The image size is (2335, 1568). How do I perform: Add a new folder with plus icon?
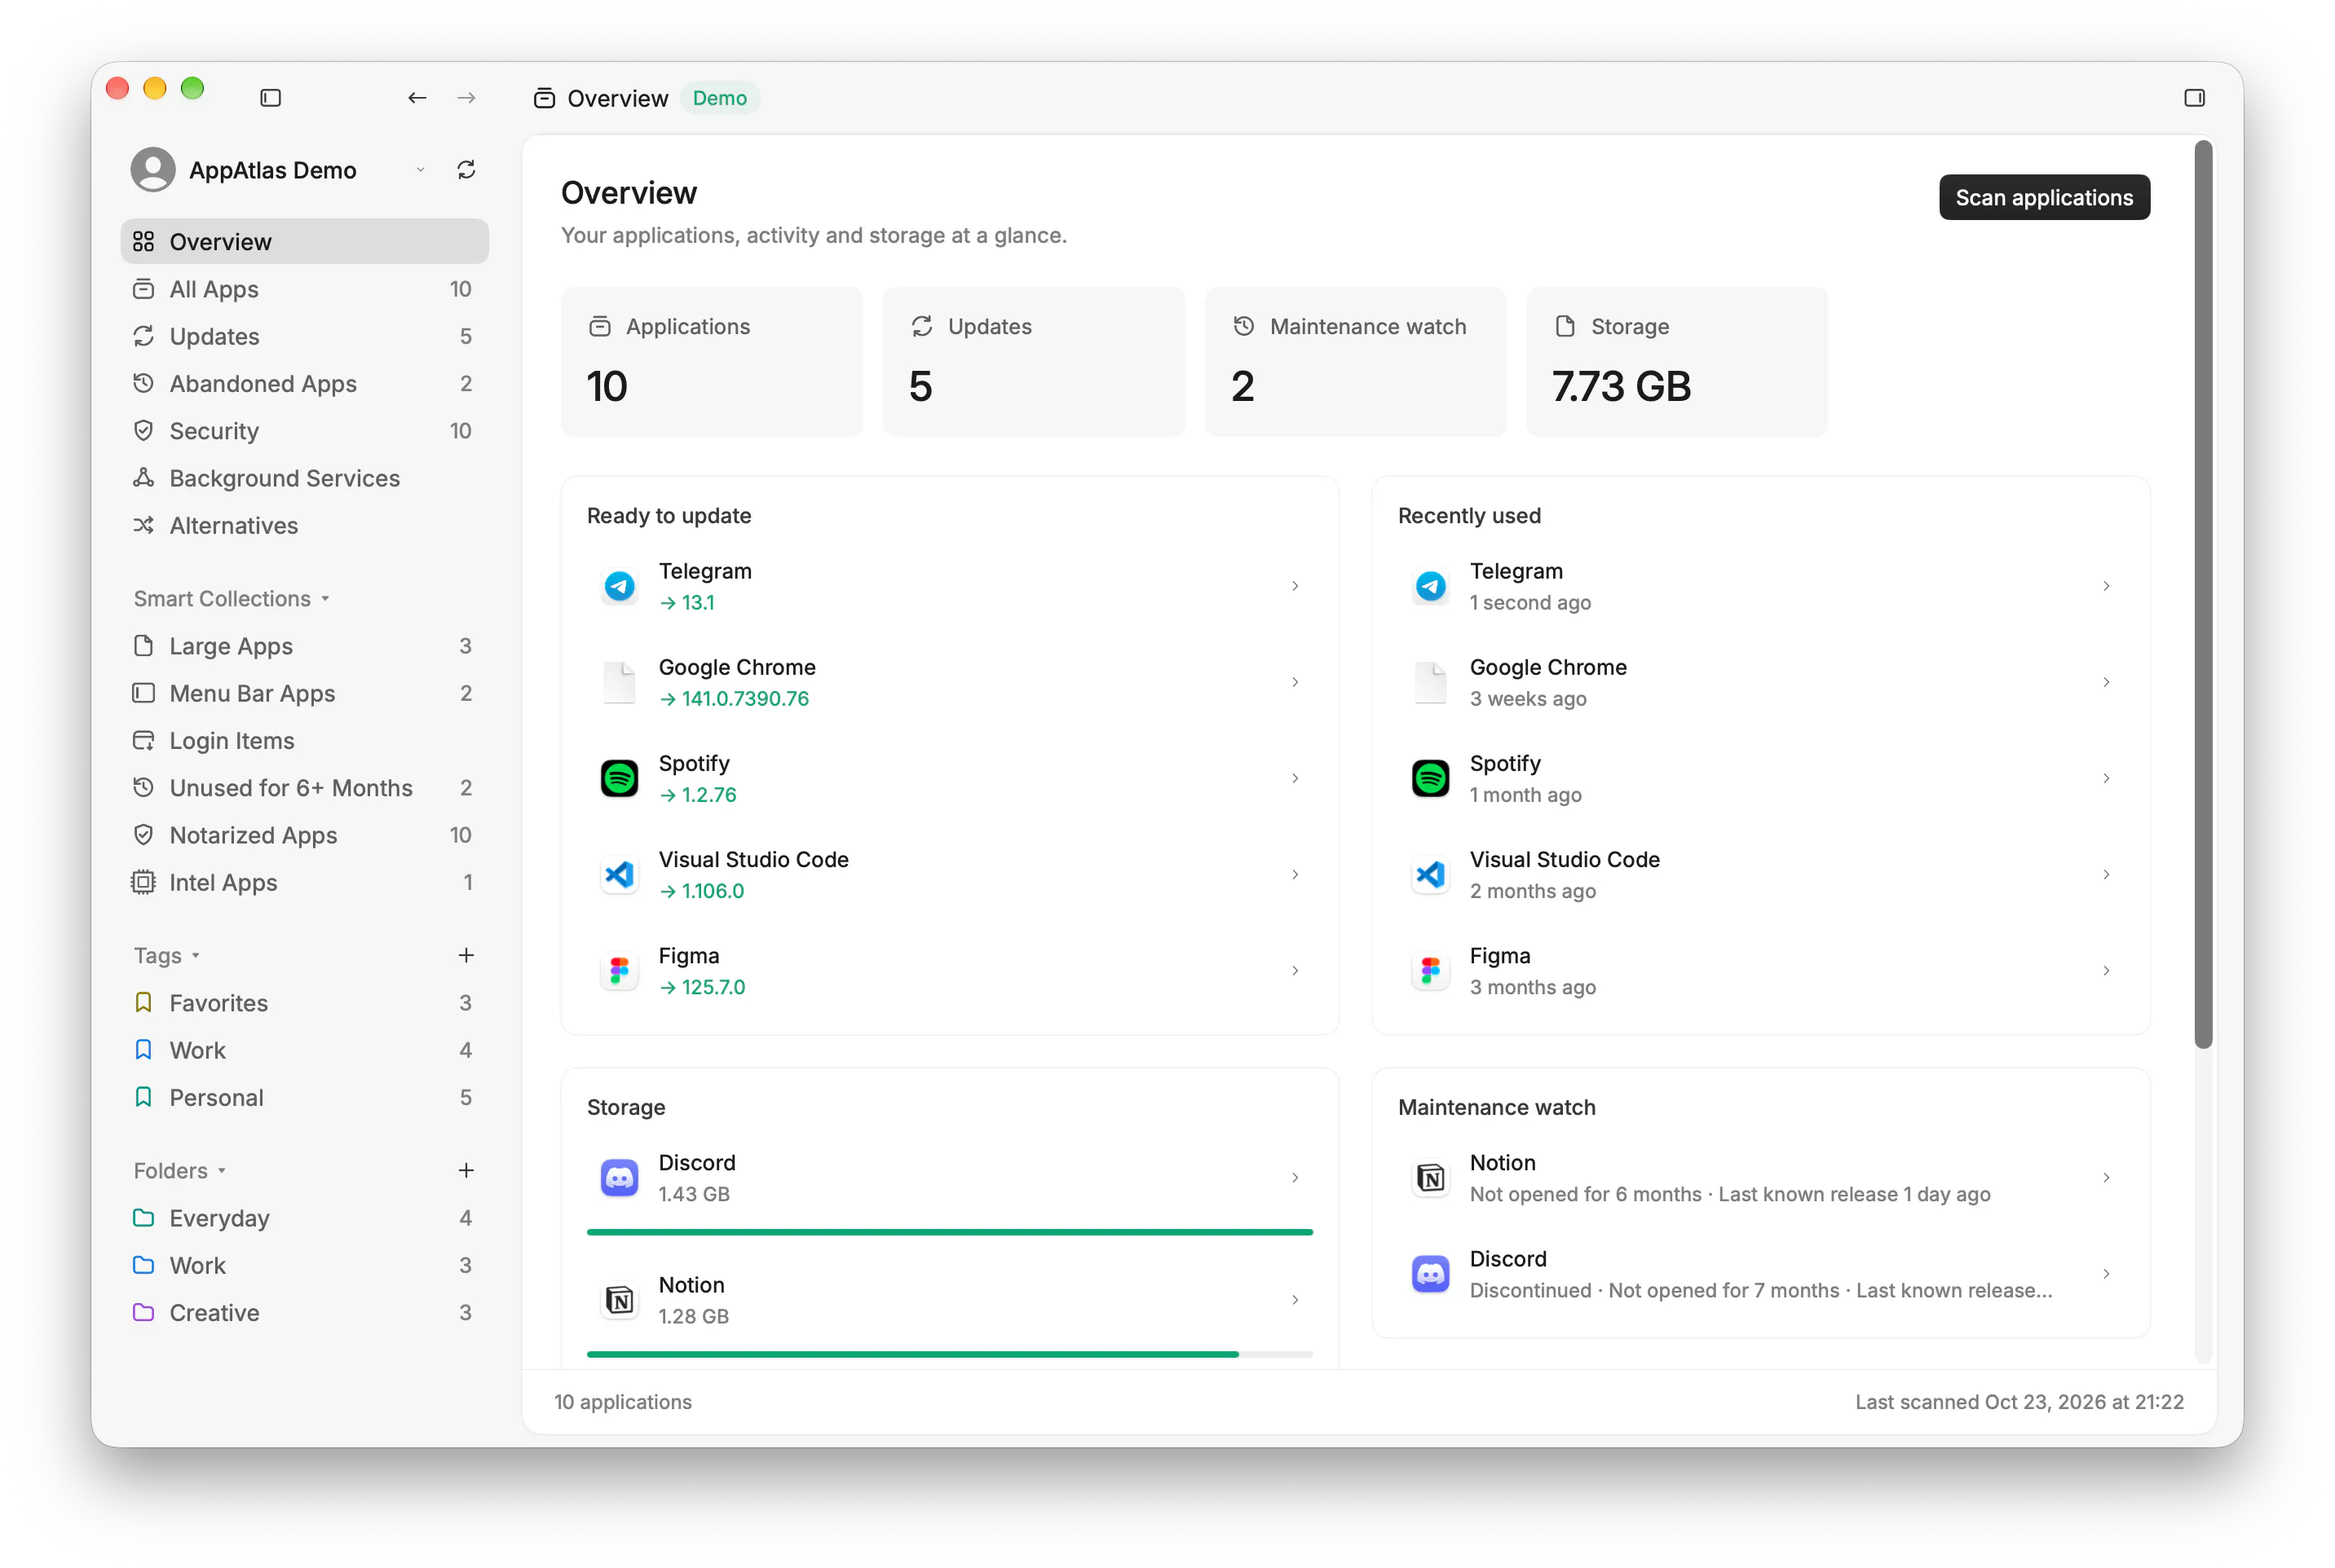[466, 1170]
